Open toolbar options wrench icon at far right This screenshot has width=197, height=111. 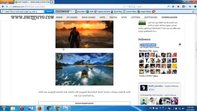pos(193,12)
